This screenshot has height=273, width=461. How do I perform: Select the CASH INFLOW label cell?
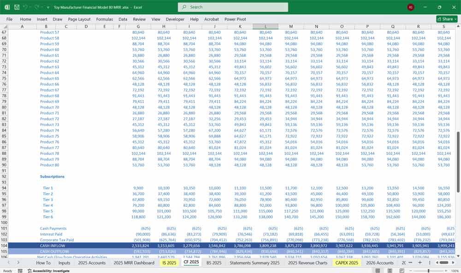[x=53, y=246]
